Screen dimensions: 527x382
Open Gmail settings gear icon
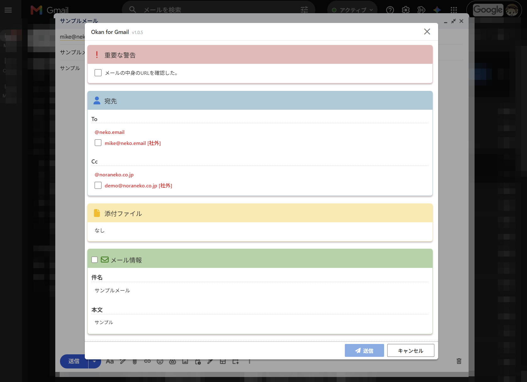point(406,10)
